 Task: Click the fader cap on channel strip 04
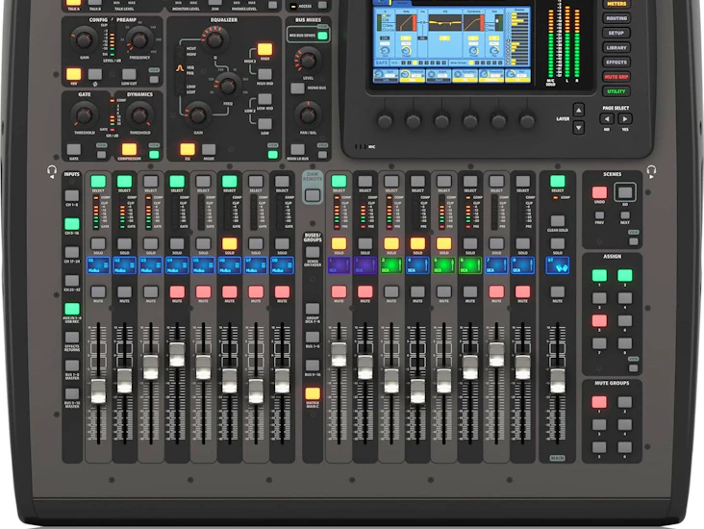177,354
